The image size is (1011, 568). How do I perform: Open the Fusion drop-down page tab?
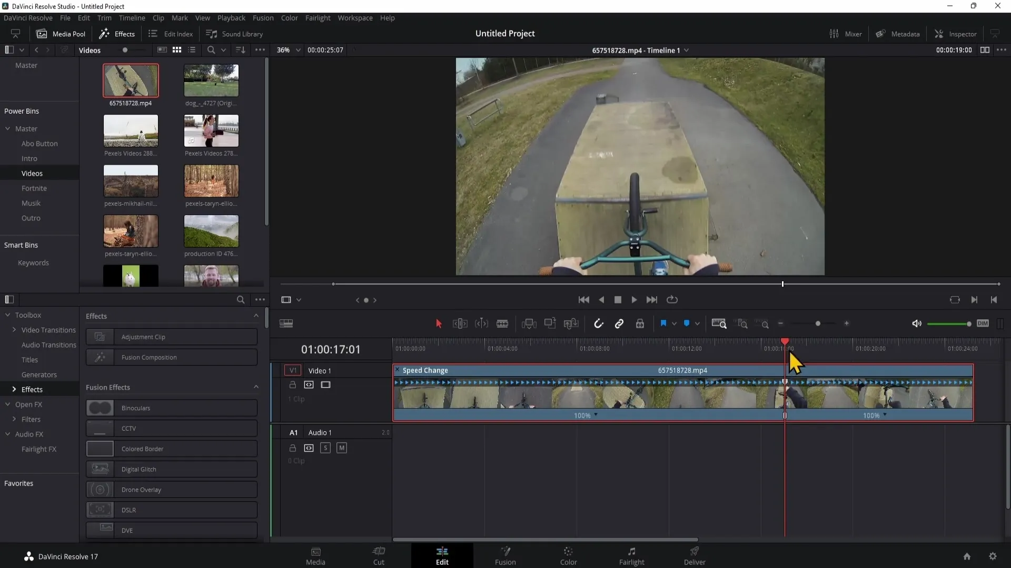click(505, 555)
